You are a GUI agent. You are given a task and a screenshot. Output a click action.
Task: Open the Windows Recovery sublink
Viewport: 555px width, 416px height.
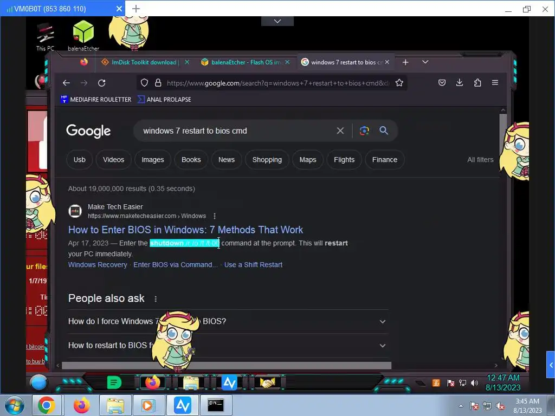tap(98, 264)
